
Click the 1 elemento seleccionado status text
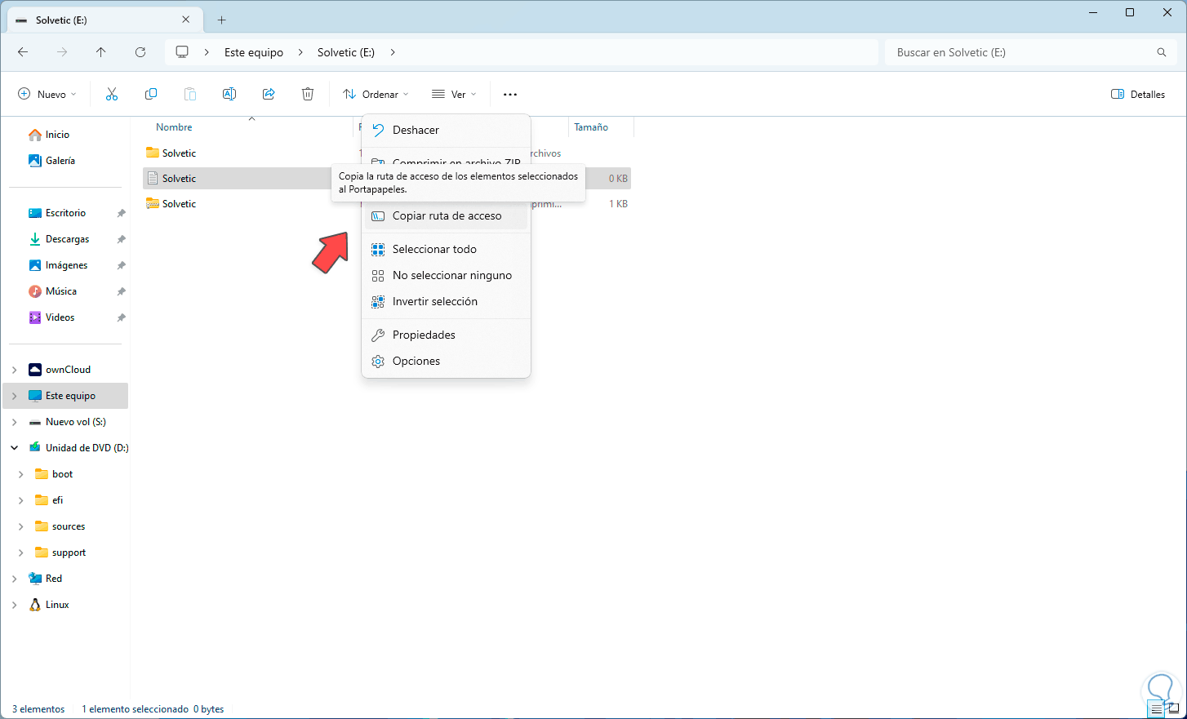click(x=135, y=709)
